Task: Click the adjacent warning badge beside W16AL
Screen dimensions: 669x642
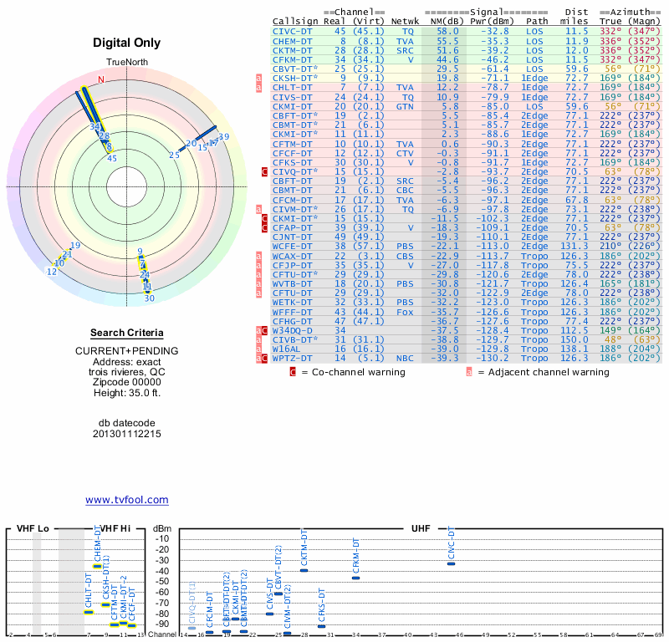Action: click(x=258, y=349)
